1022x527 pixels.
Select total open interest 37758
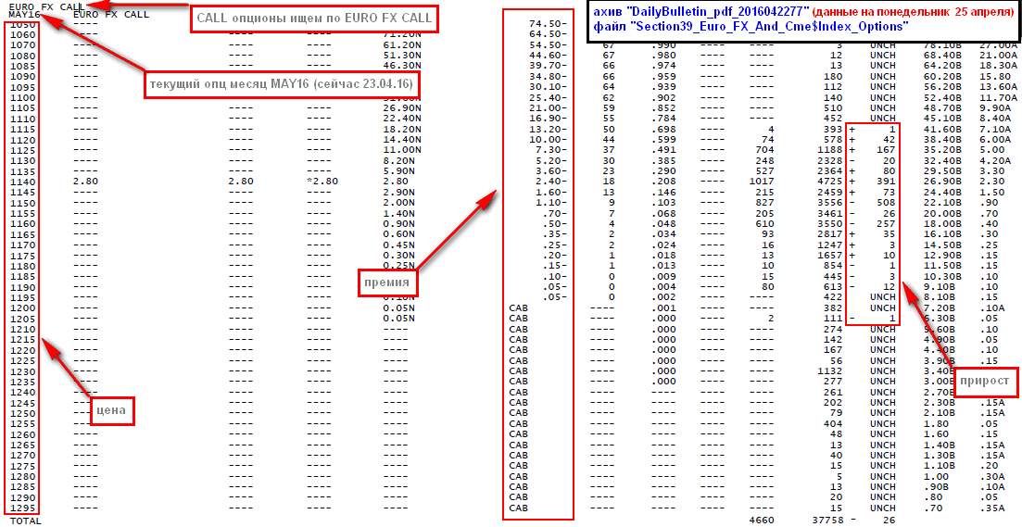(826, 520)
